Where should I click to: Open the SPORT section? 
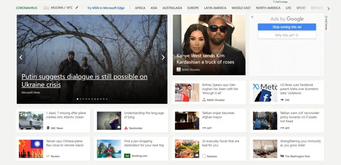click(301, 8)
